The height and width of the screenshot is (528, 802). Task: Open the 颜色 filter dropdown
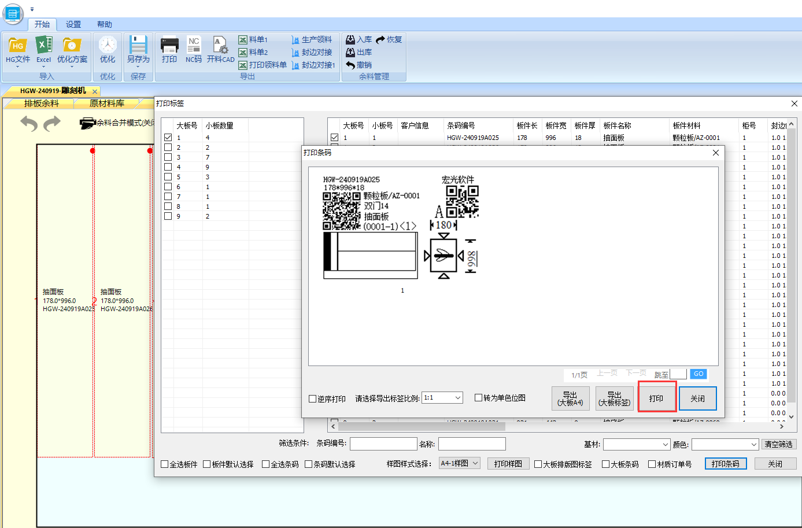[725, 444]
